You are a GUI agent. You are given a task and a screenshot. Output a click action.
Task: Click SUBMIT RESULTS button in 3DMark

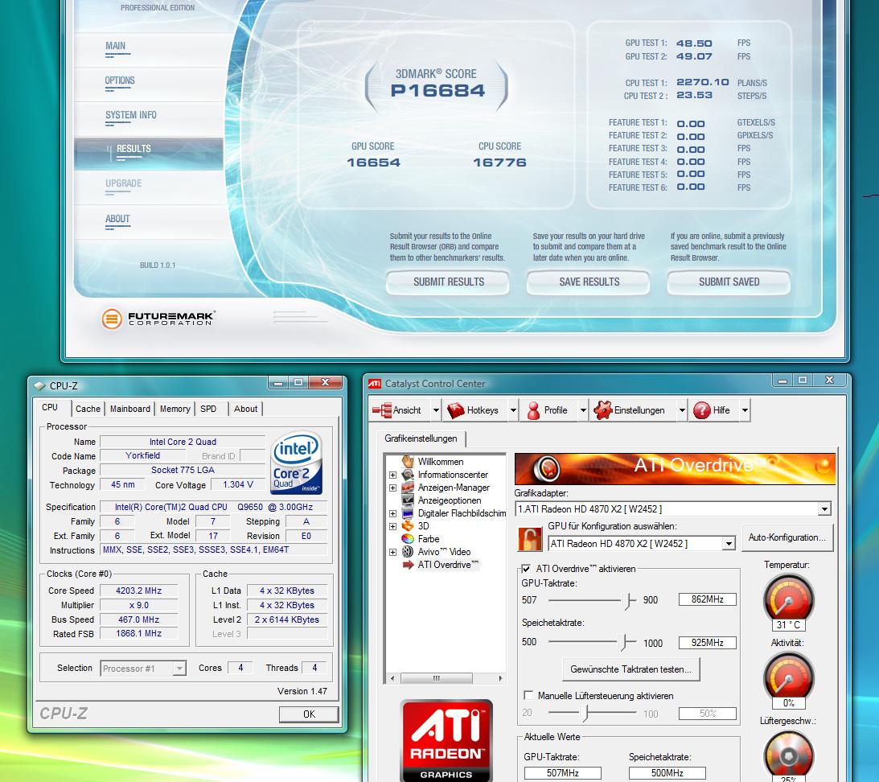(449, 282)
